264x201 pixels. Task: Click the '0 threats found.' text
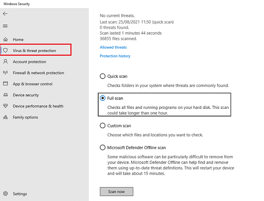point(114,28)
